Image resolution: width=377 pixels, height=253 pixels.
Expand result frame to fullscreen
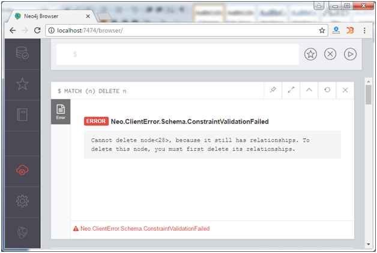click(291, 90)
